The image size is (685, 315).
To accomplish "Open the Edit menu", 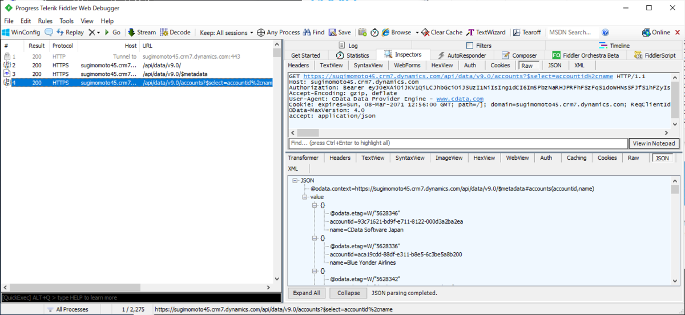I will (x=26, y=21).
